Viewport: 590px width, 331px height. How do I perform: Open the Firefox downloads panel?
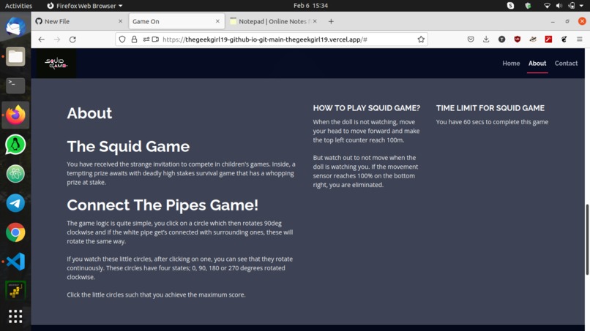[x=486, y=39]
